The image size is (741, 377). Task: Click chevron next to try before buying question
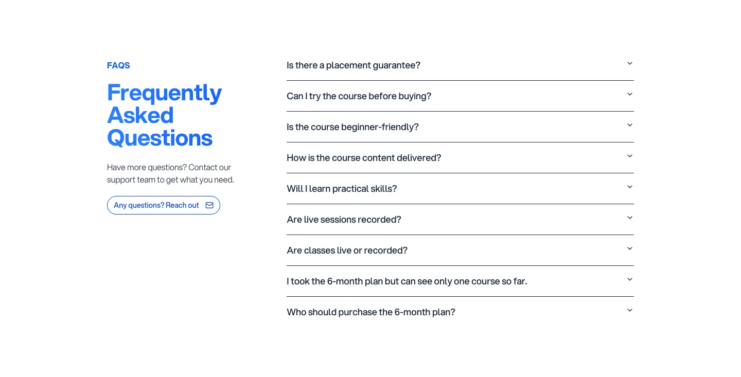(x=629, y=94)
